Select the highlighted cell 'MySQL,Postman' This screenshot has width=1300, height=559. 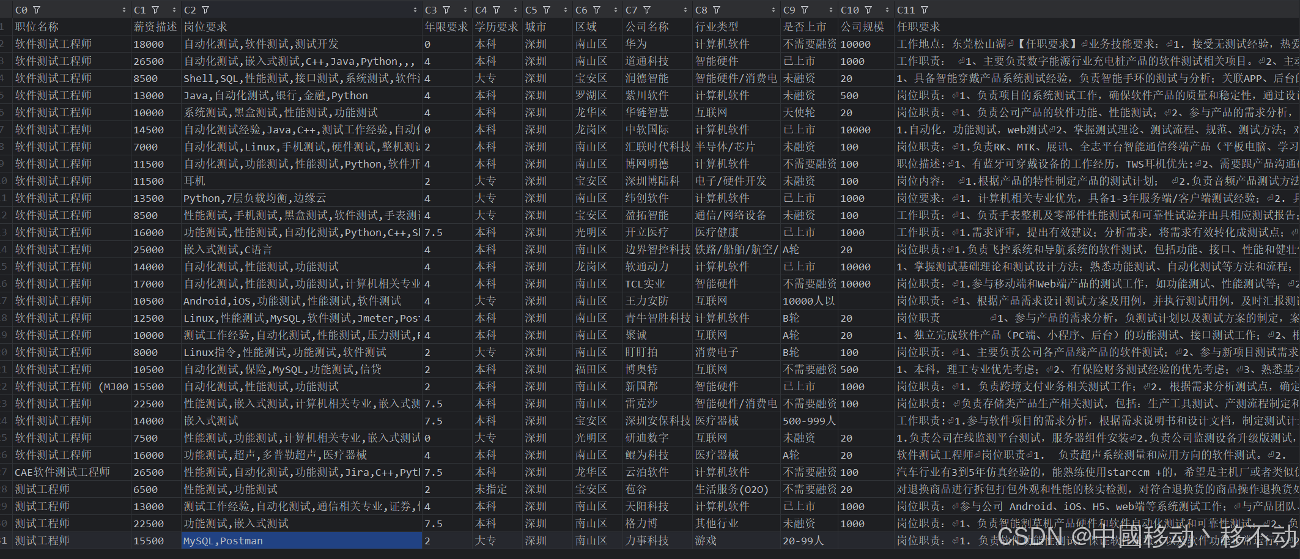[301, 541]
